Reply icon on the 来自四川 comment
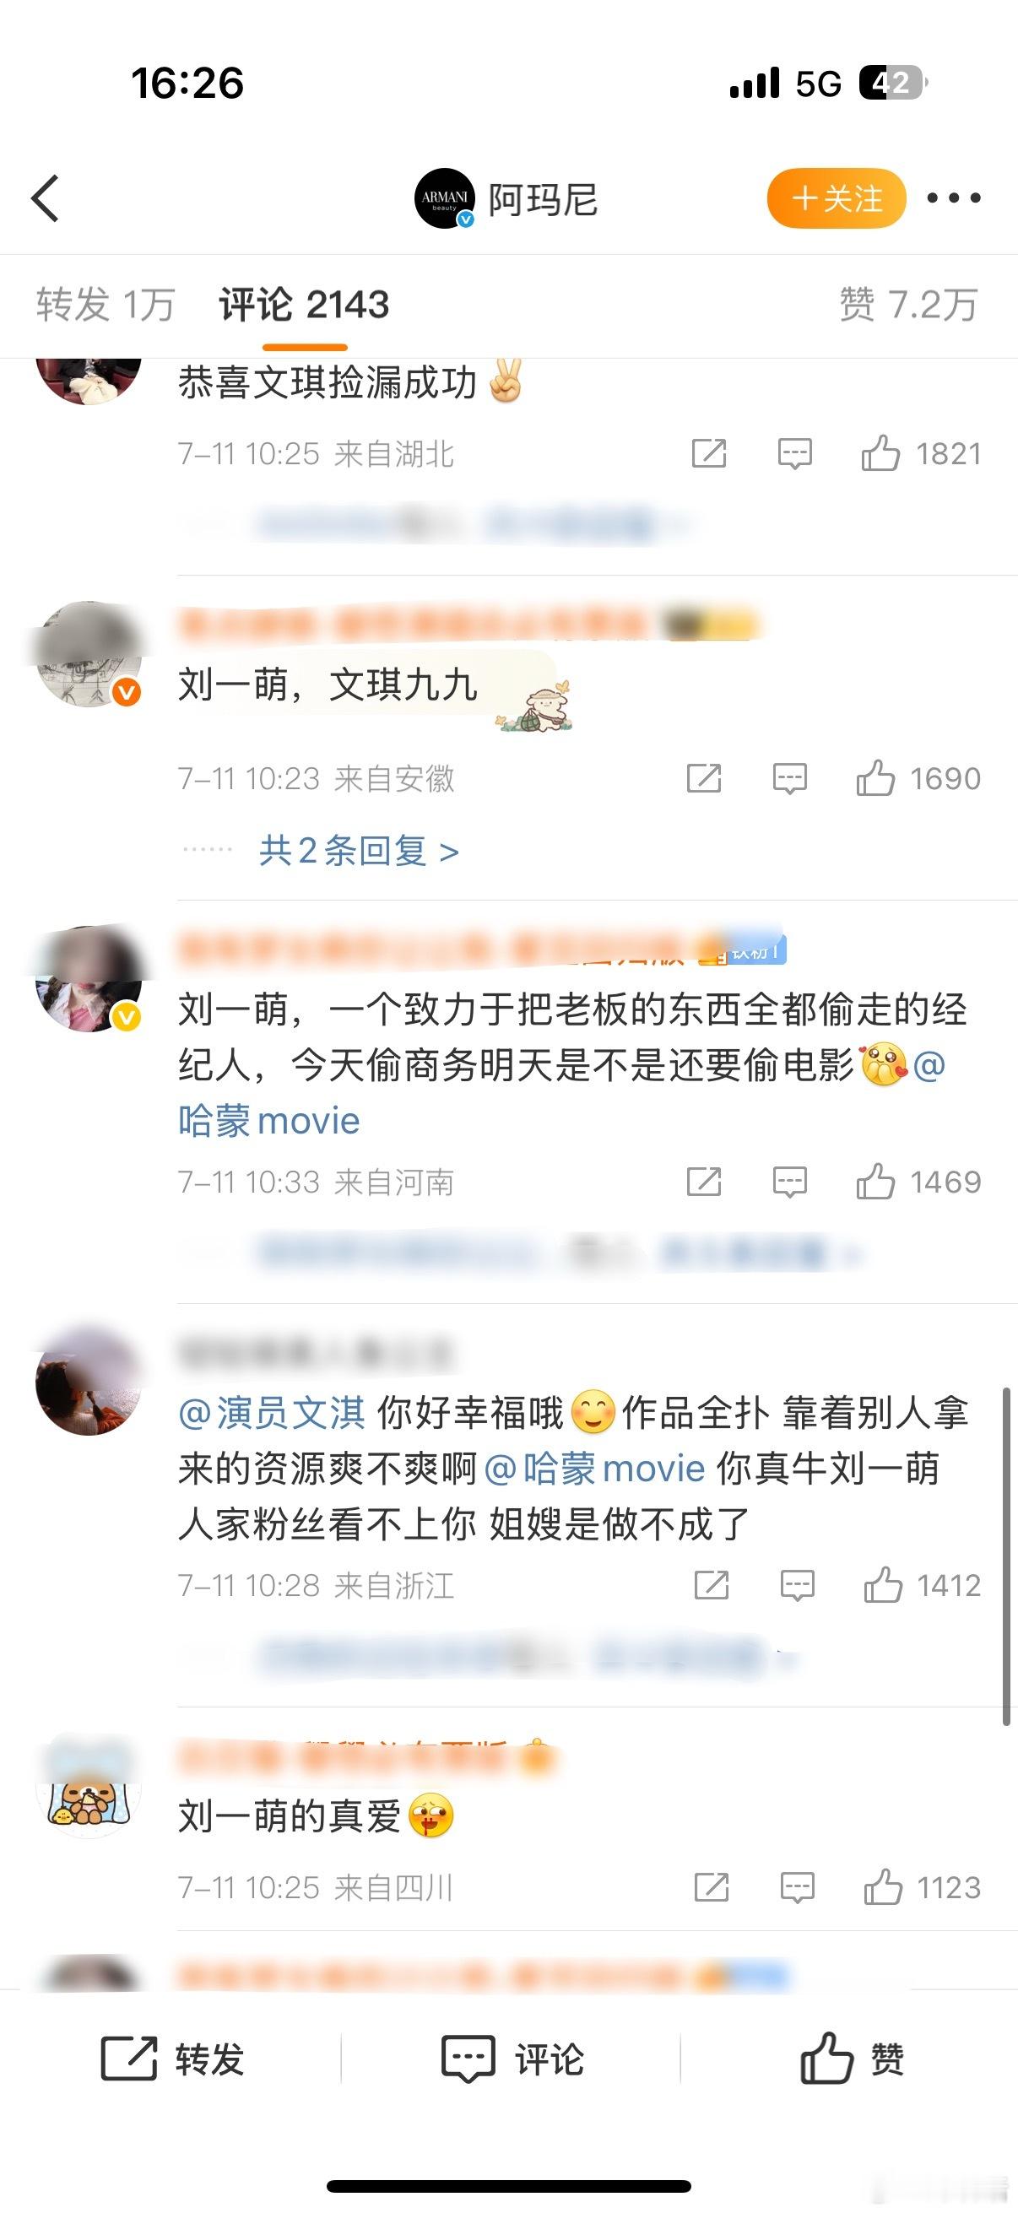The image size is (1018, 2213). [797, 1887]
